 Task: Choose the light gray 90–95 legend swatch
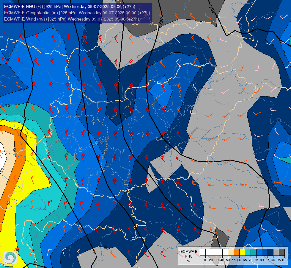point(276,253)
